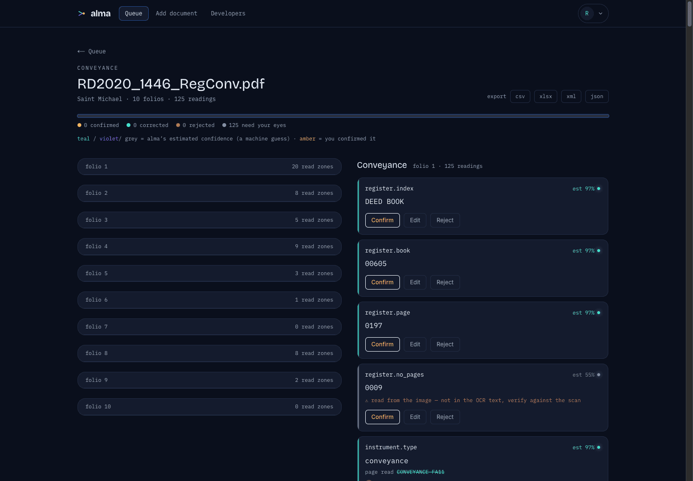Screen dimensions: 693x481
Task: Click the '125 need your eyes' status
Action: pyautogui.click(x=254, y=125)
